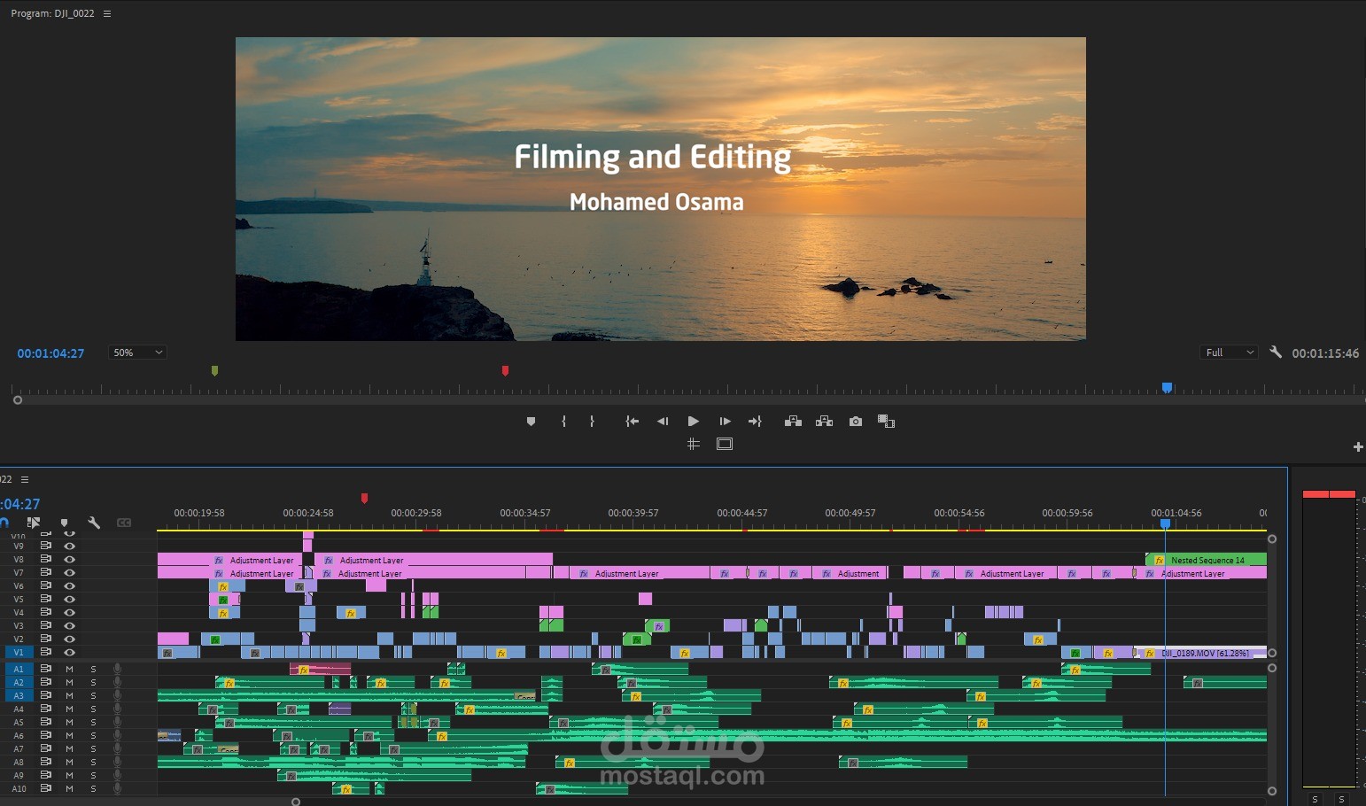Screen dimensions: 1366x806
Task: Open Program Monitor settings wrench
Action: 1276,353
